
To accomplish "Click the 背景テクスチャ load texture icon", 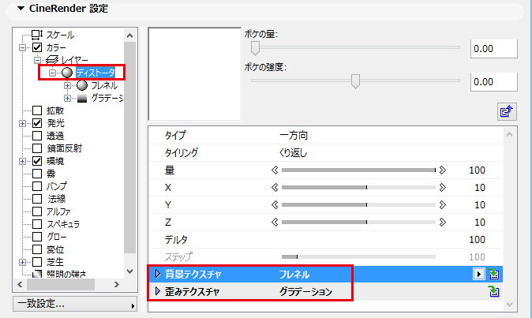I will click(493, 274).
